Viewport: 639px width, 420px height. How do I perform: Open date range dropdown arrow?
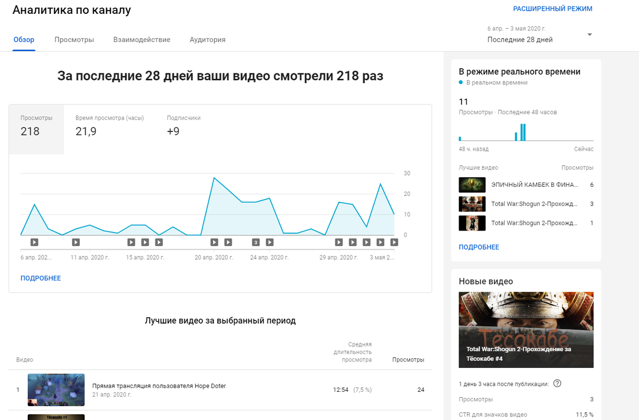589,35
